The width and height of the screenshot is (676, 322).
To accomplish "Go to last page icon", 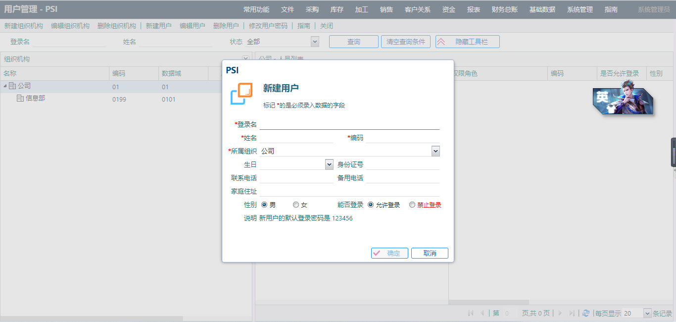I will [x=572, y=313].
